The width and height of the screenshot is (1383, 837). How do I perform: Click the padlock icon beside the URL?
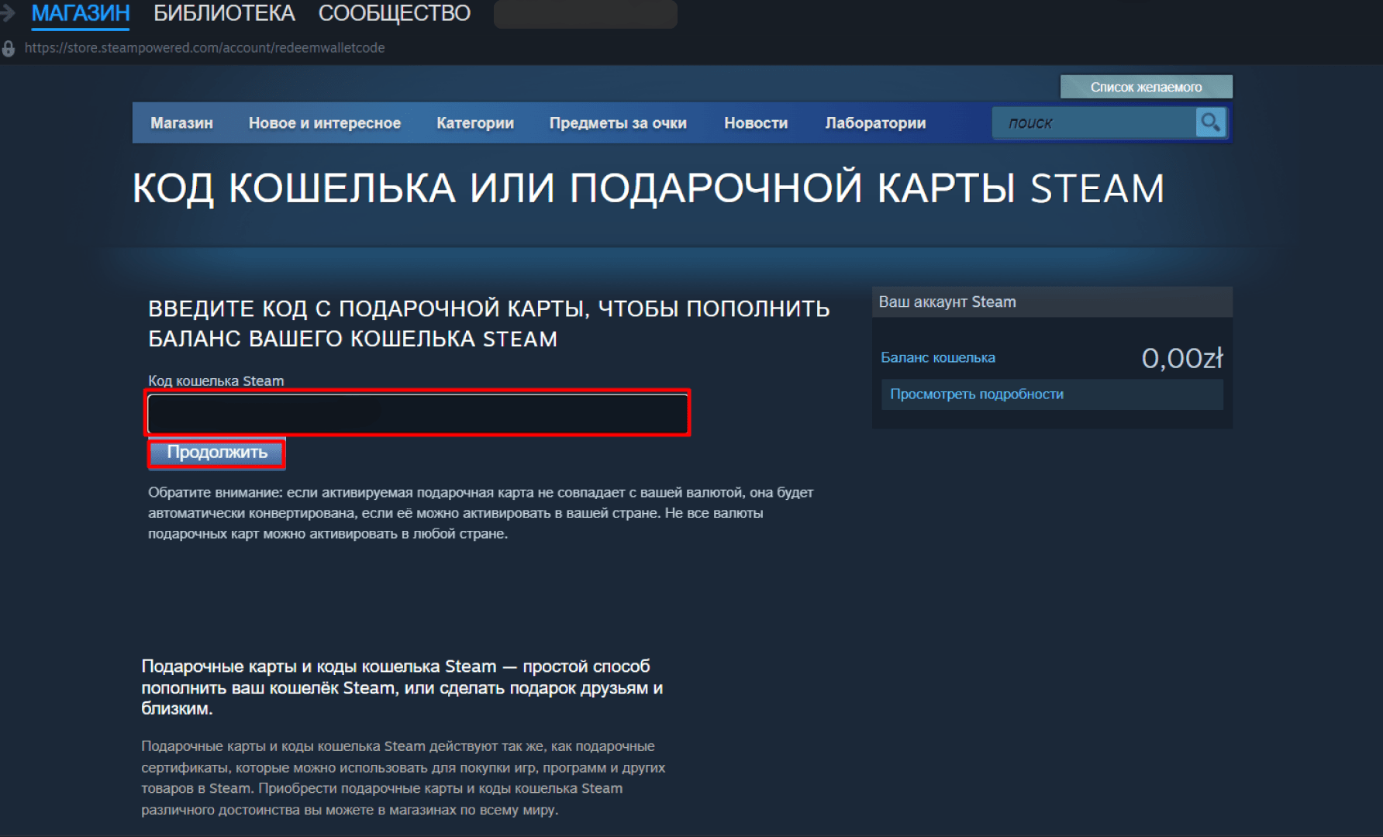point(9,49)
